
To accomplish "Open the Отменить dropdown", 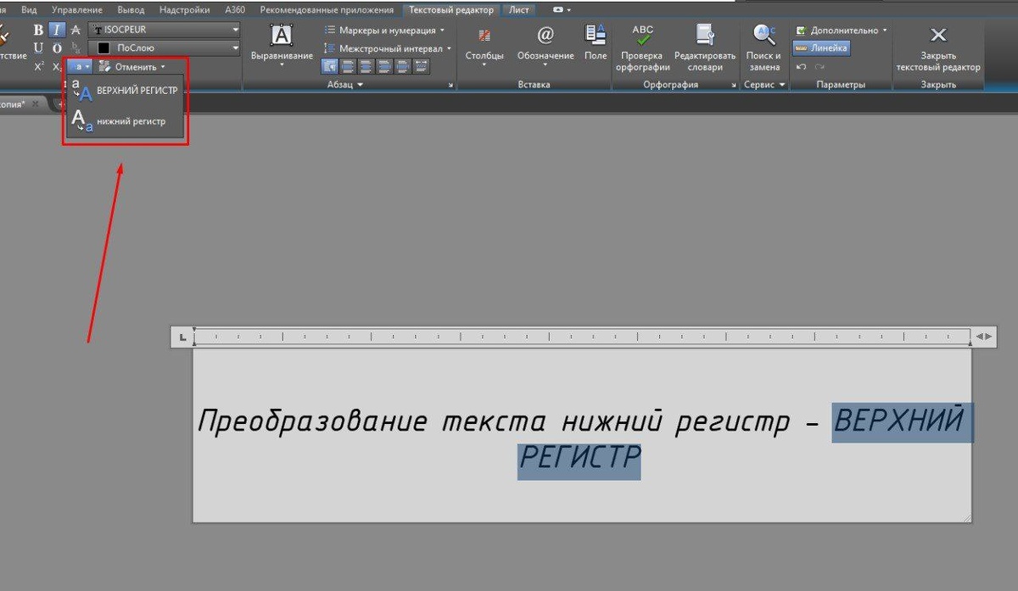I will [x=131, y=66].
